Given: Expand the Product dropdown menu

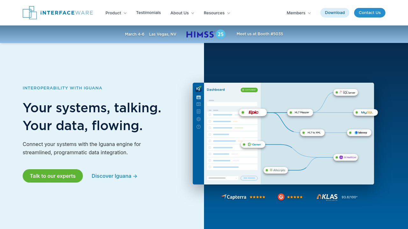Looking at the screenshot, I should pyautogui.click(x=116, y=13).
